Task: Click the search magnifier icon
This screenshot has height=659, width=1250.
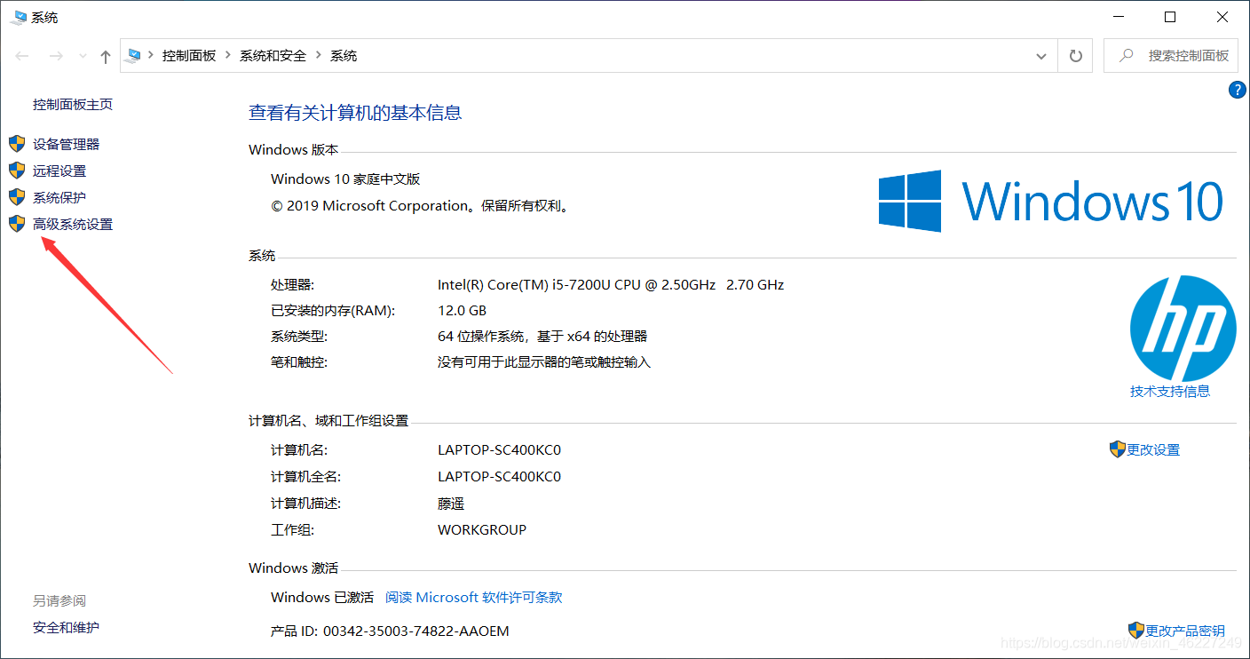Action: pyautogui.click(x=1126, y=55)
